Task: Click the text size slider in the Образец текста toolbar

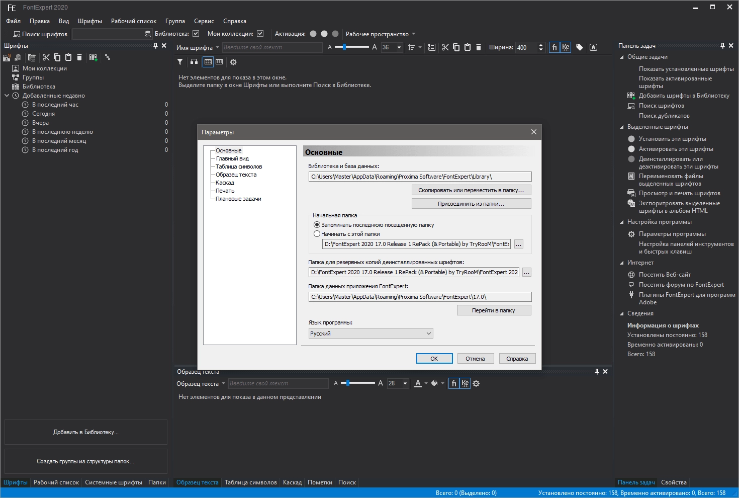Action: coord(357,383)
